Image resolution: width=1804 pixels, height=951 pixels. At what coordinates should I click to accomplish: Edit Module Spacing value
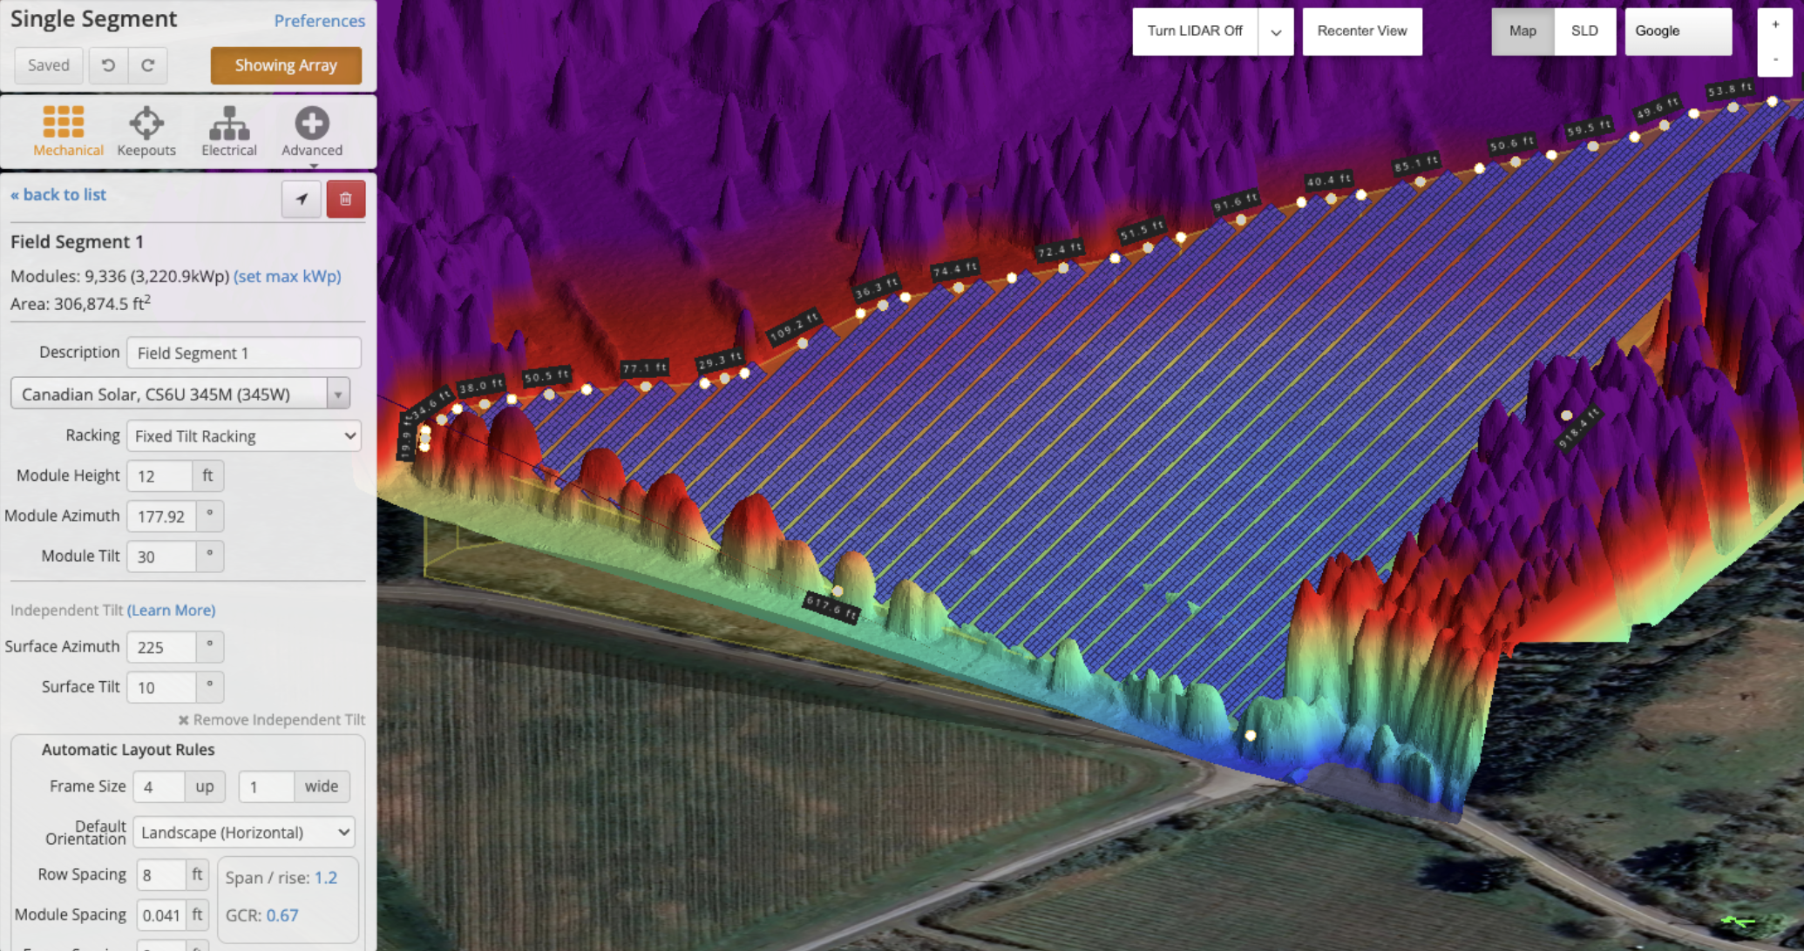tap(161, 914)
